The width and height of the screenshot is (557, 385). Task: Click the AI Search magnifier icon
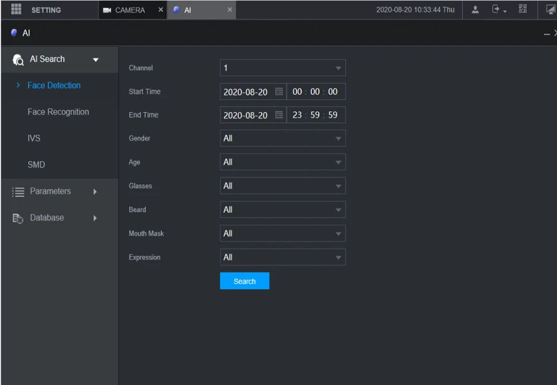pyautogui.click(x=18, y=60)
